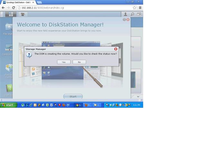Open Chrome hamburger menu

pyautogui.click(x=140, y=8)
